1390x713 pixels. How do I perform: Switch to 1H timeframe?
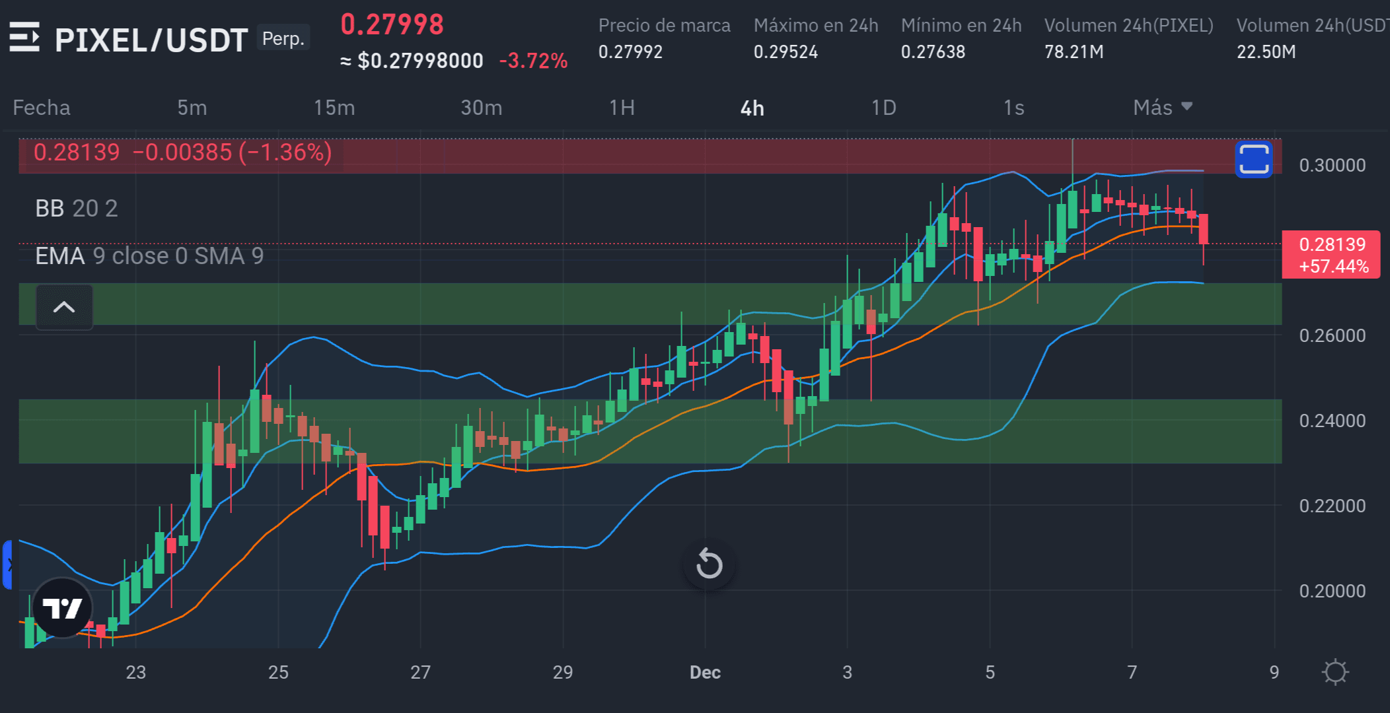621,108
